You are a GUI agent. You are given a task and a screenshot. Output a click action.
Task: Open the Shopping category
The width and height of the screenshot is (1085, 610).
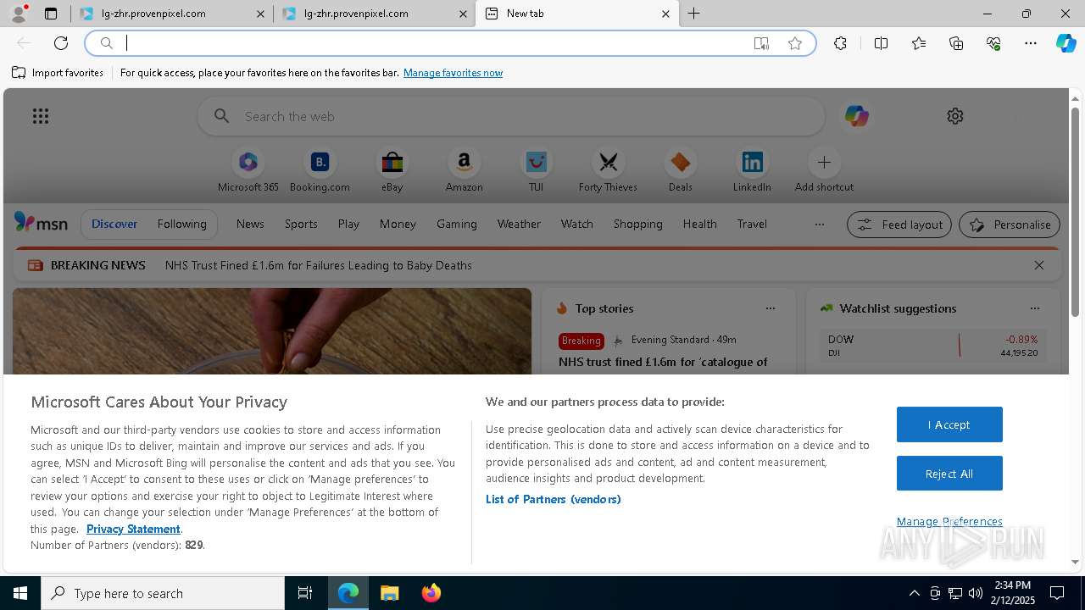[637, 224]
